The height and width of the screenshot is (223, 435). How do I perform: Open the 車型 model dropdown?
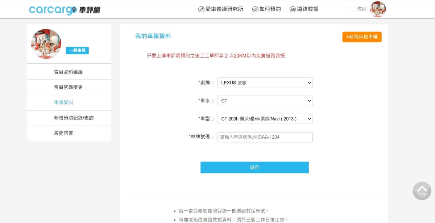tap(265, 119)
